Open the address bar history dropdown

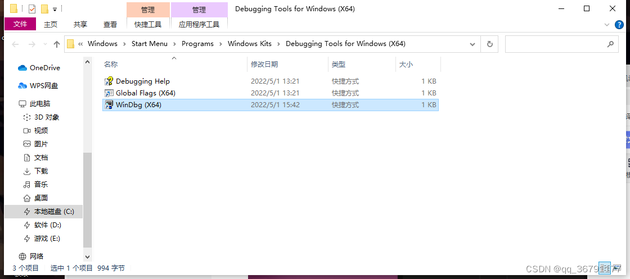point(473,44)
